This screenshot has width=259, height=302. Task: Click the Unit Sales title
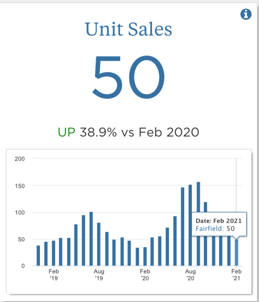coord(129,29)
